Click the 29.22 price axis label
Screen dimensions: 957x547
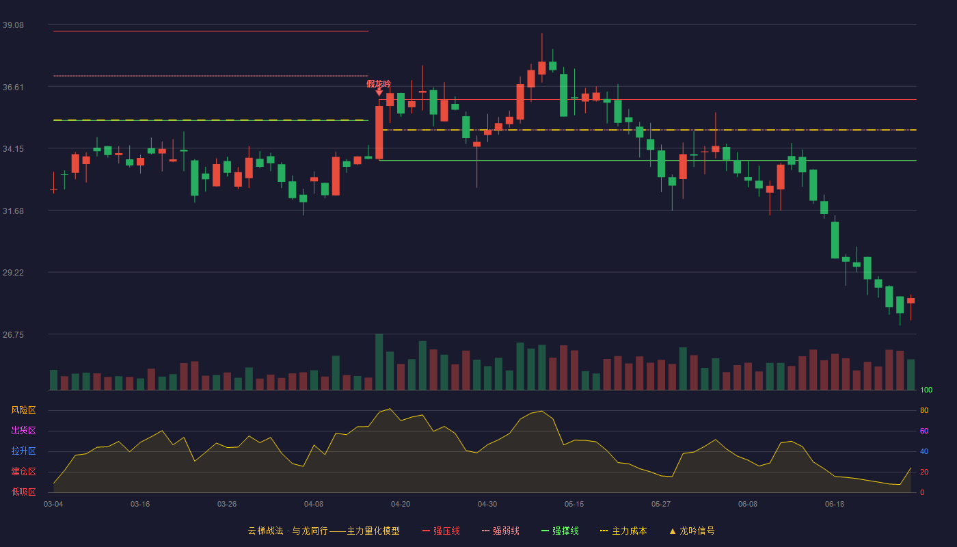(13, 273)
